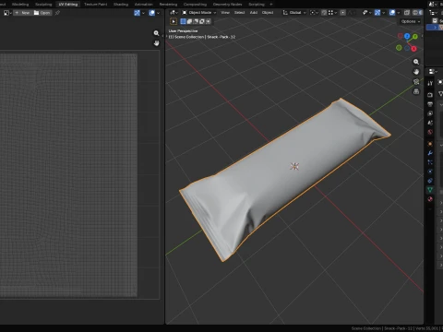The image size is (443, 332).
Task: Toggle X-ray mode in viewport header
Action: (x=407, y=13)
